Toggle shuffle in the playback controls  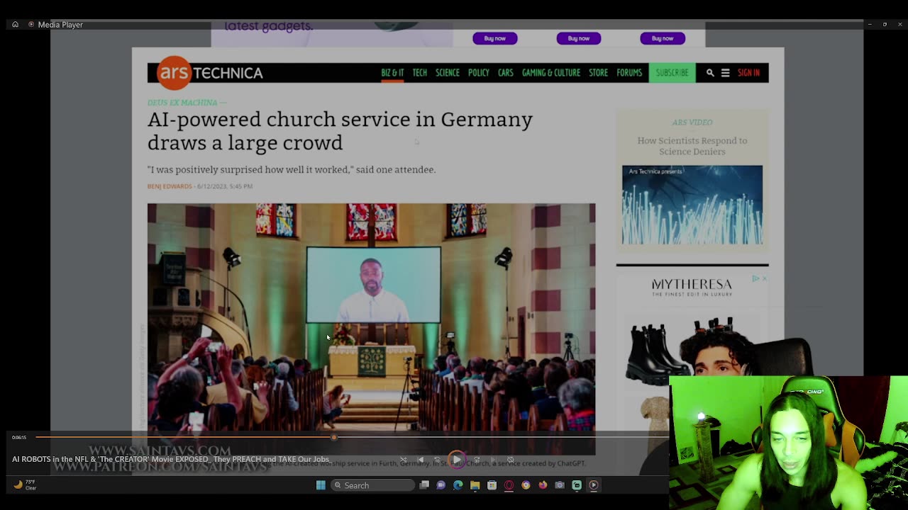(x=403, y=459)
